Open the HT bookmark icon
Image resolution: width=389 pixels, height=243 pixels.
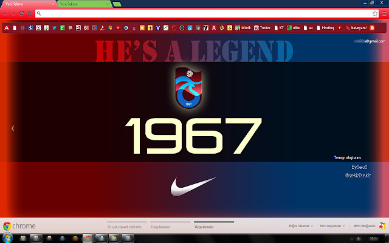78,28
